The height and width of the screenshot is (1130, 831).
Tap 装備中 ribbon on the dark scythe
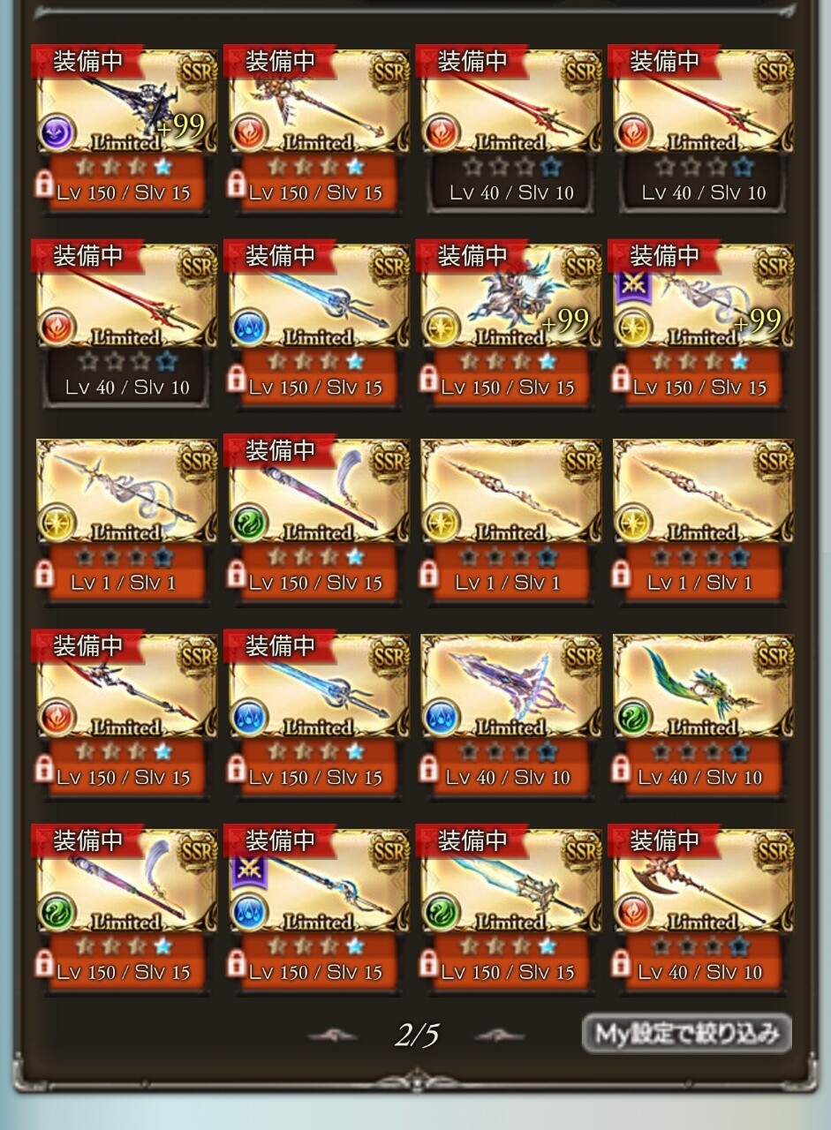(x=87, y=61)
